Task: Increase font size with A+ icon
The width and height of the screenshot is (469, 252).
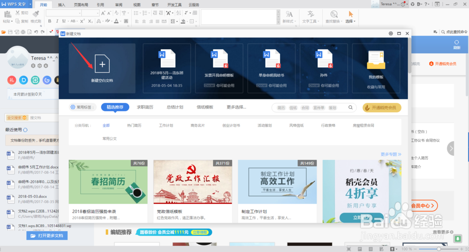Action: coord(103,13)
